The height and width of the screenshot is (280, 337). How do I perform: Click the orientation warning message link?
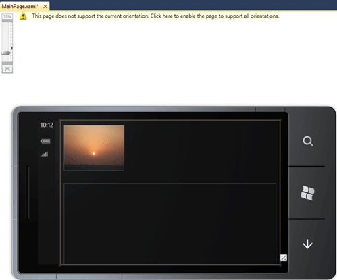coord(155,16)
